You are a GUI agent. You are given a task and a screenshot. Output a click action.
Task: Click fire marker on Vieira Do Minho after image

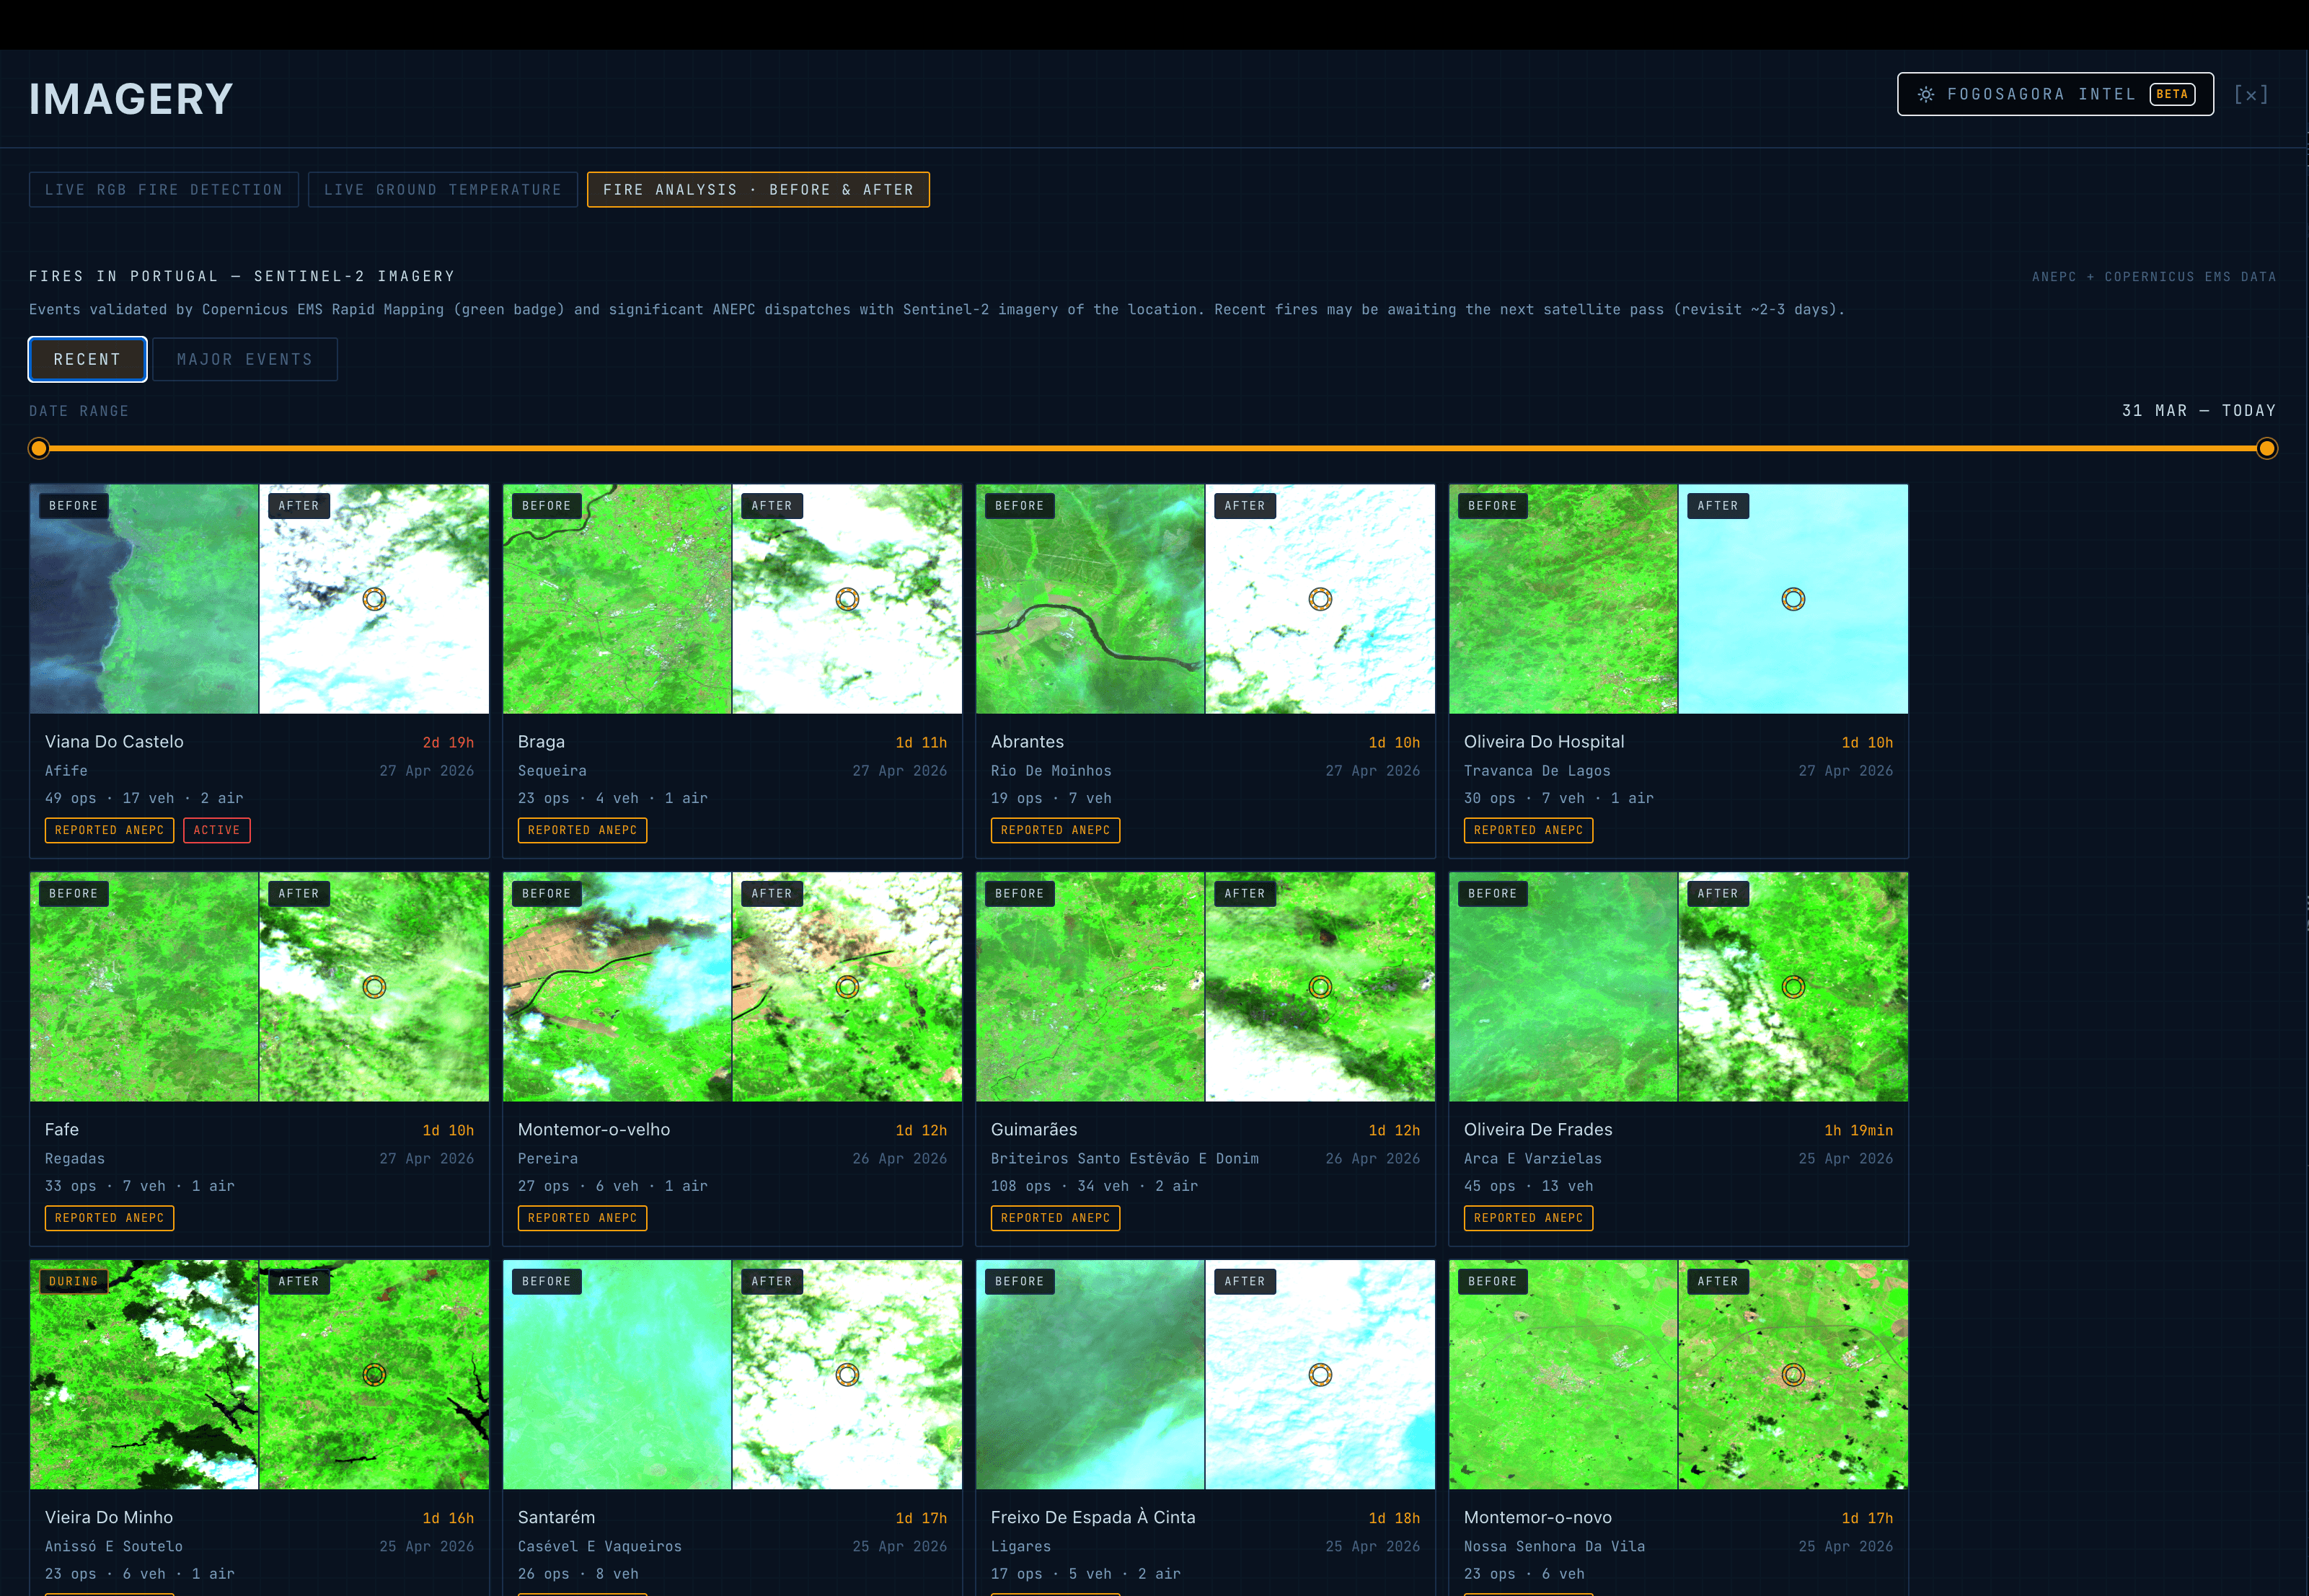pyautogui.click(x=374, y=1375)
